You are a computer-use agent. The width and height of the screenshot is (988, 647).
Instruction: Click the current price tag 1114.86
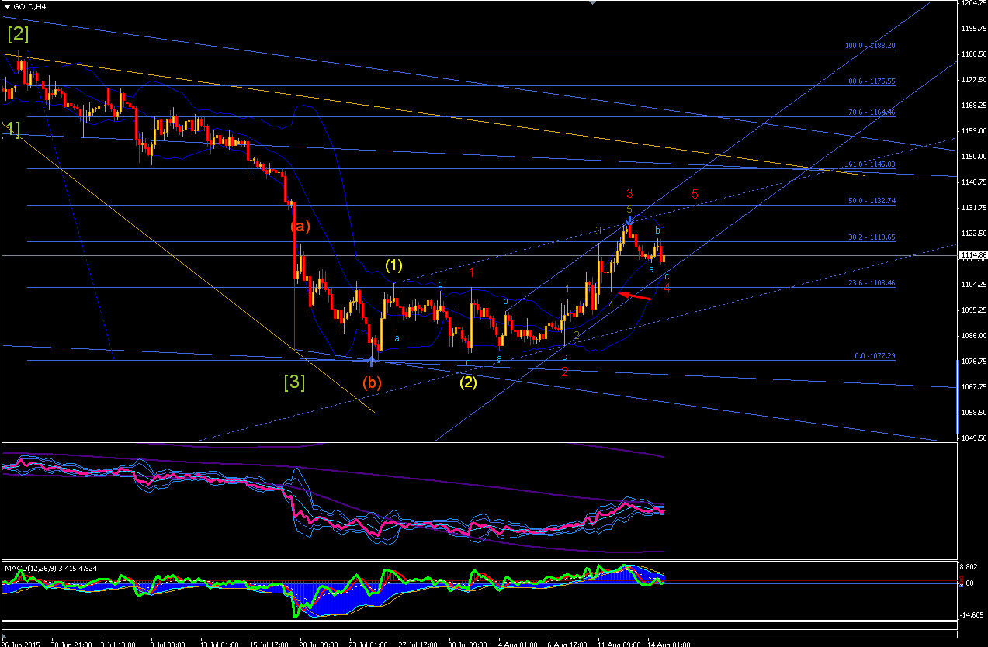[970, 254]
